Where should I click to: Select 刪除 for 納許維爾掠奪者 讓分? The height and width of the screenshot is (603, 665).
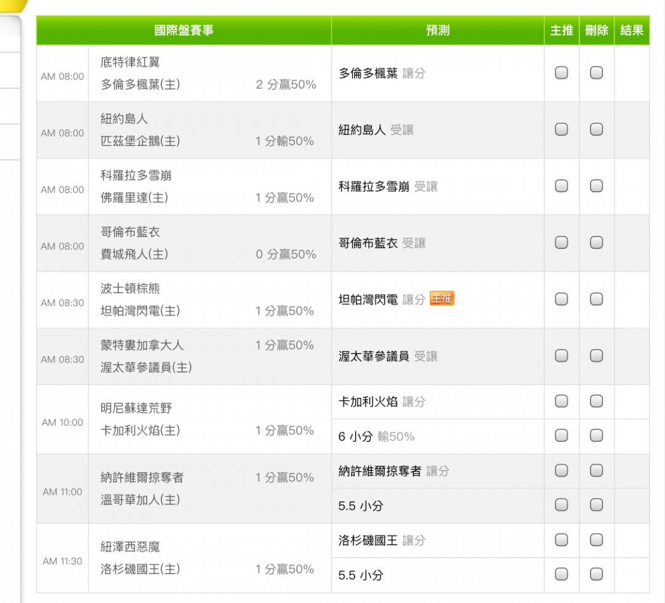(x=596, y=470)
